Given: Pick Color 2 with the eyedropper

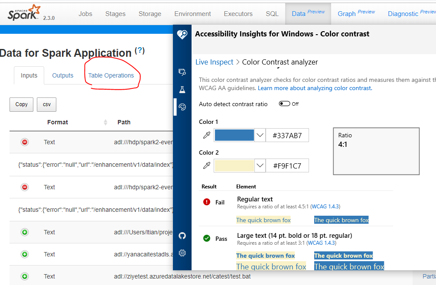Looking at the screenshot, I should [x=206, y=165].
